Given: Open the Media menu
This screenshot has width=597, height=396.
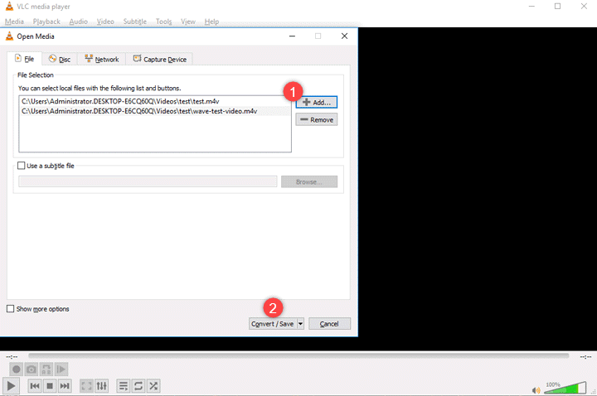Looking at the screenshot, I should (x=14, y=22).
